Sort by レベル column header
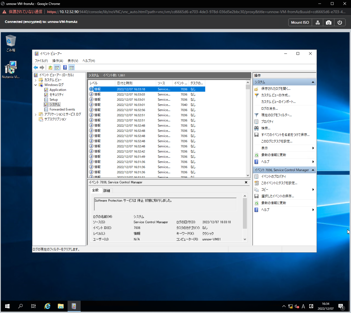This screenshot has width=351, height=313. click(x=102, y=83)
